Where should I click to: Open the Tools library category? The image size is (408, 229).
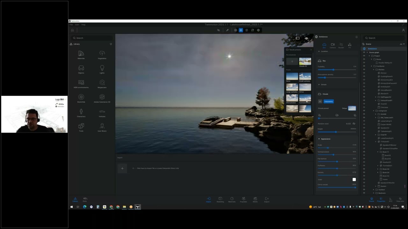(81, 127)
